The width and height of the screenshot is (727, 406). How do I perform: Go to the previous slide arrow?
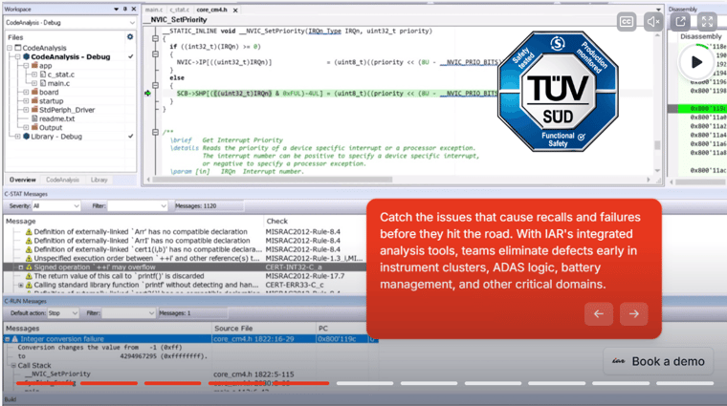tap(599, 312)
